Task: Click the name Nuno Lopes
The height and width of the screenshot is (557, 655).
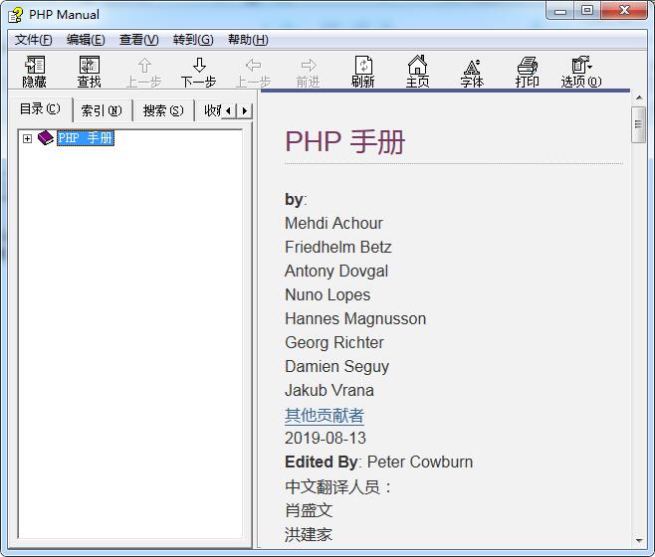Action: coord(327,295)
